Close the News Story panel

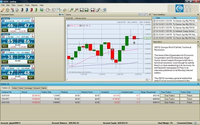click(x=197, y=42)
